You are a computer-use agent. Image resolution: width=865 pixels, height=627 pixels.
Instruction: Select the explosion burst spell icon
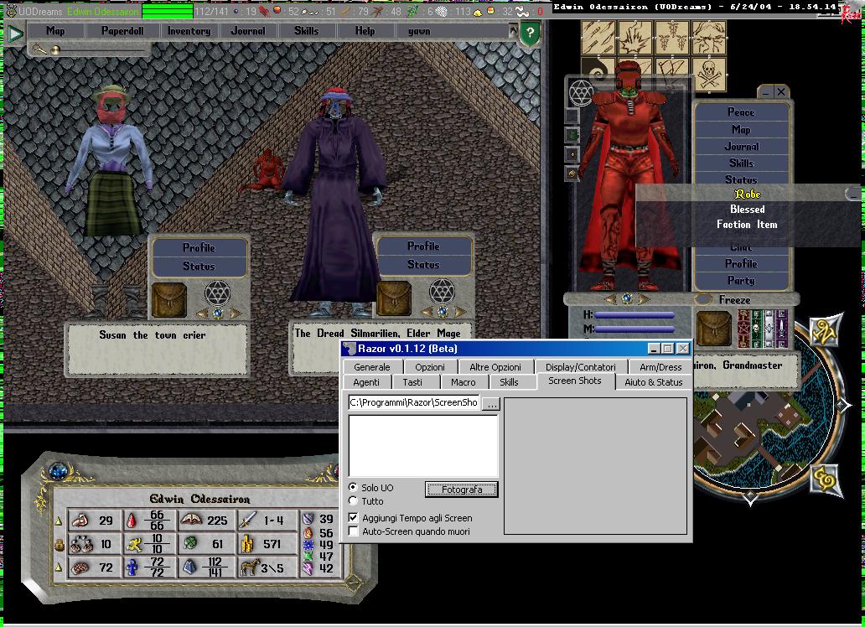pos(635,38)
